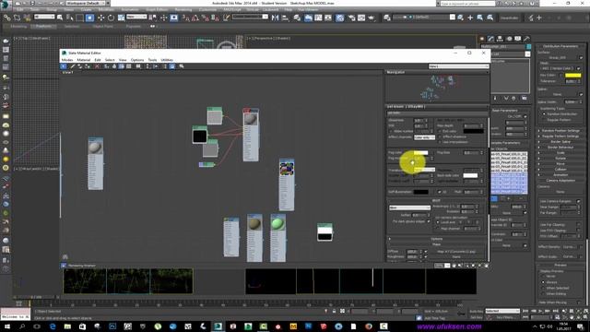Open the Utilities menu in Slate editor
The image size is (590, 332).
(167, 60)
